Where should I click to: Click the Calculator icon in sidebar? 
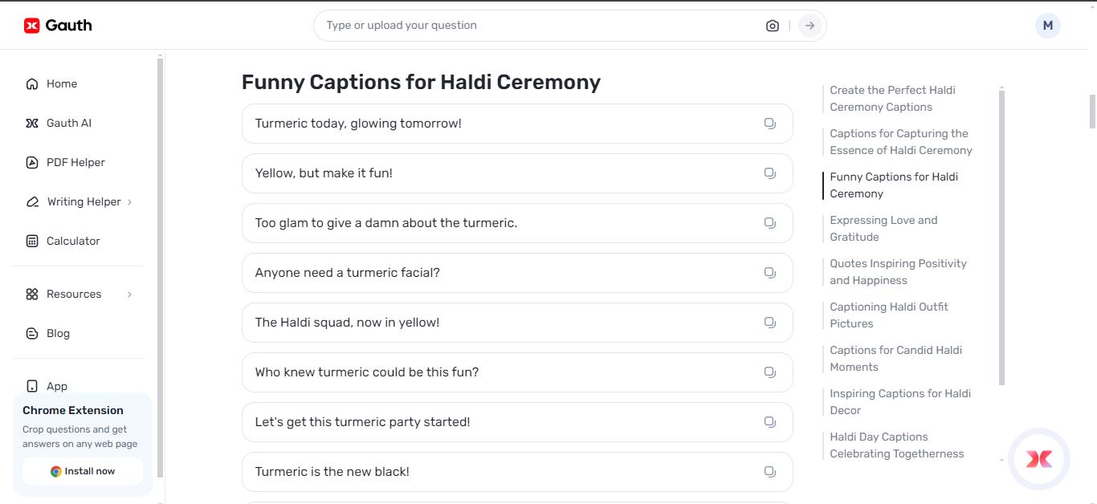tap(31, 241)
